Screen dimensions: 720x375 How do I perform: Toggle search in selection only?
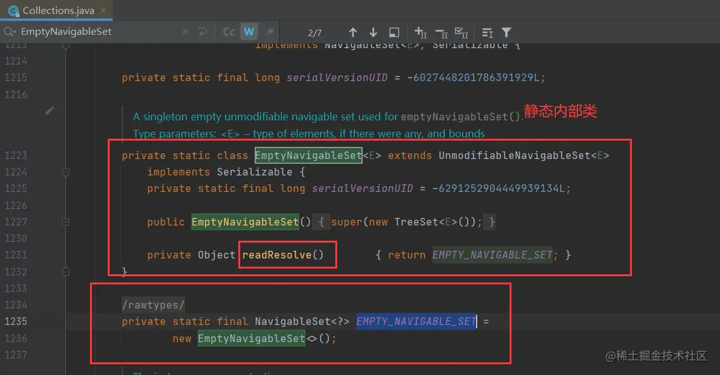click(x=487, y=32)
